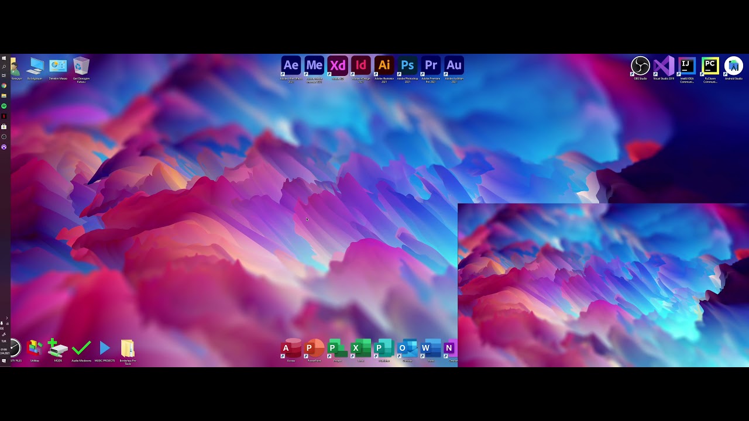This screenshot has height=421, width=749.
Task: Launch OneNote shortcut
Action: (x=451, y=350)
